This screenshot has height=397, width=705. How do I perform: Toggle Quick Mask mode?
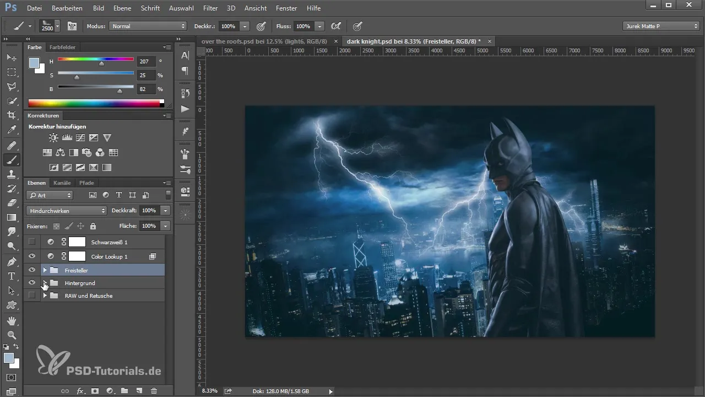click(x=11, y=378)
